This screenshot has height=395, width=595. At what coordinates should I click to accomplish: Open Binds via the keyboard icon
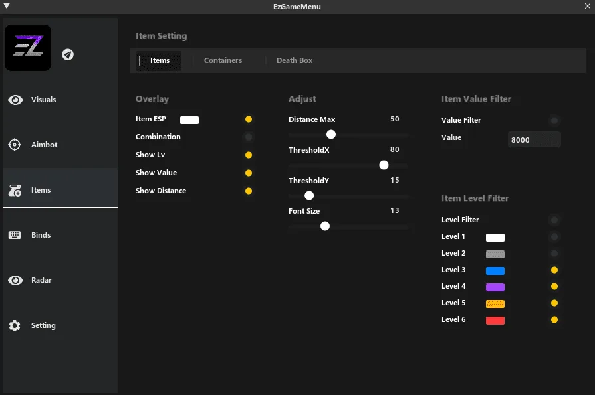click(x=15, y=235)
